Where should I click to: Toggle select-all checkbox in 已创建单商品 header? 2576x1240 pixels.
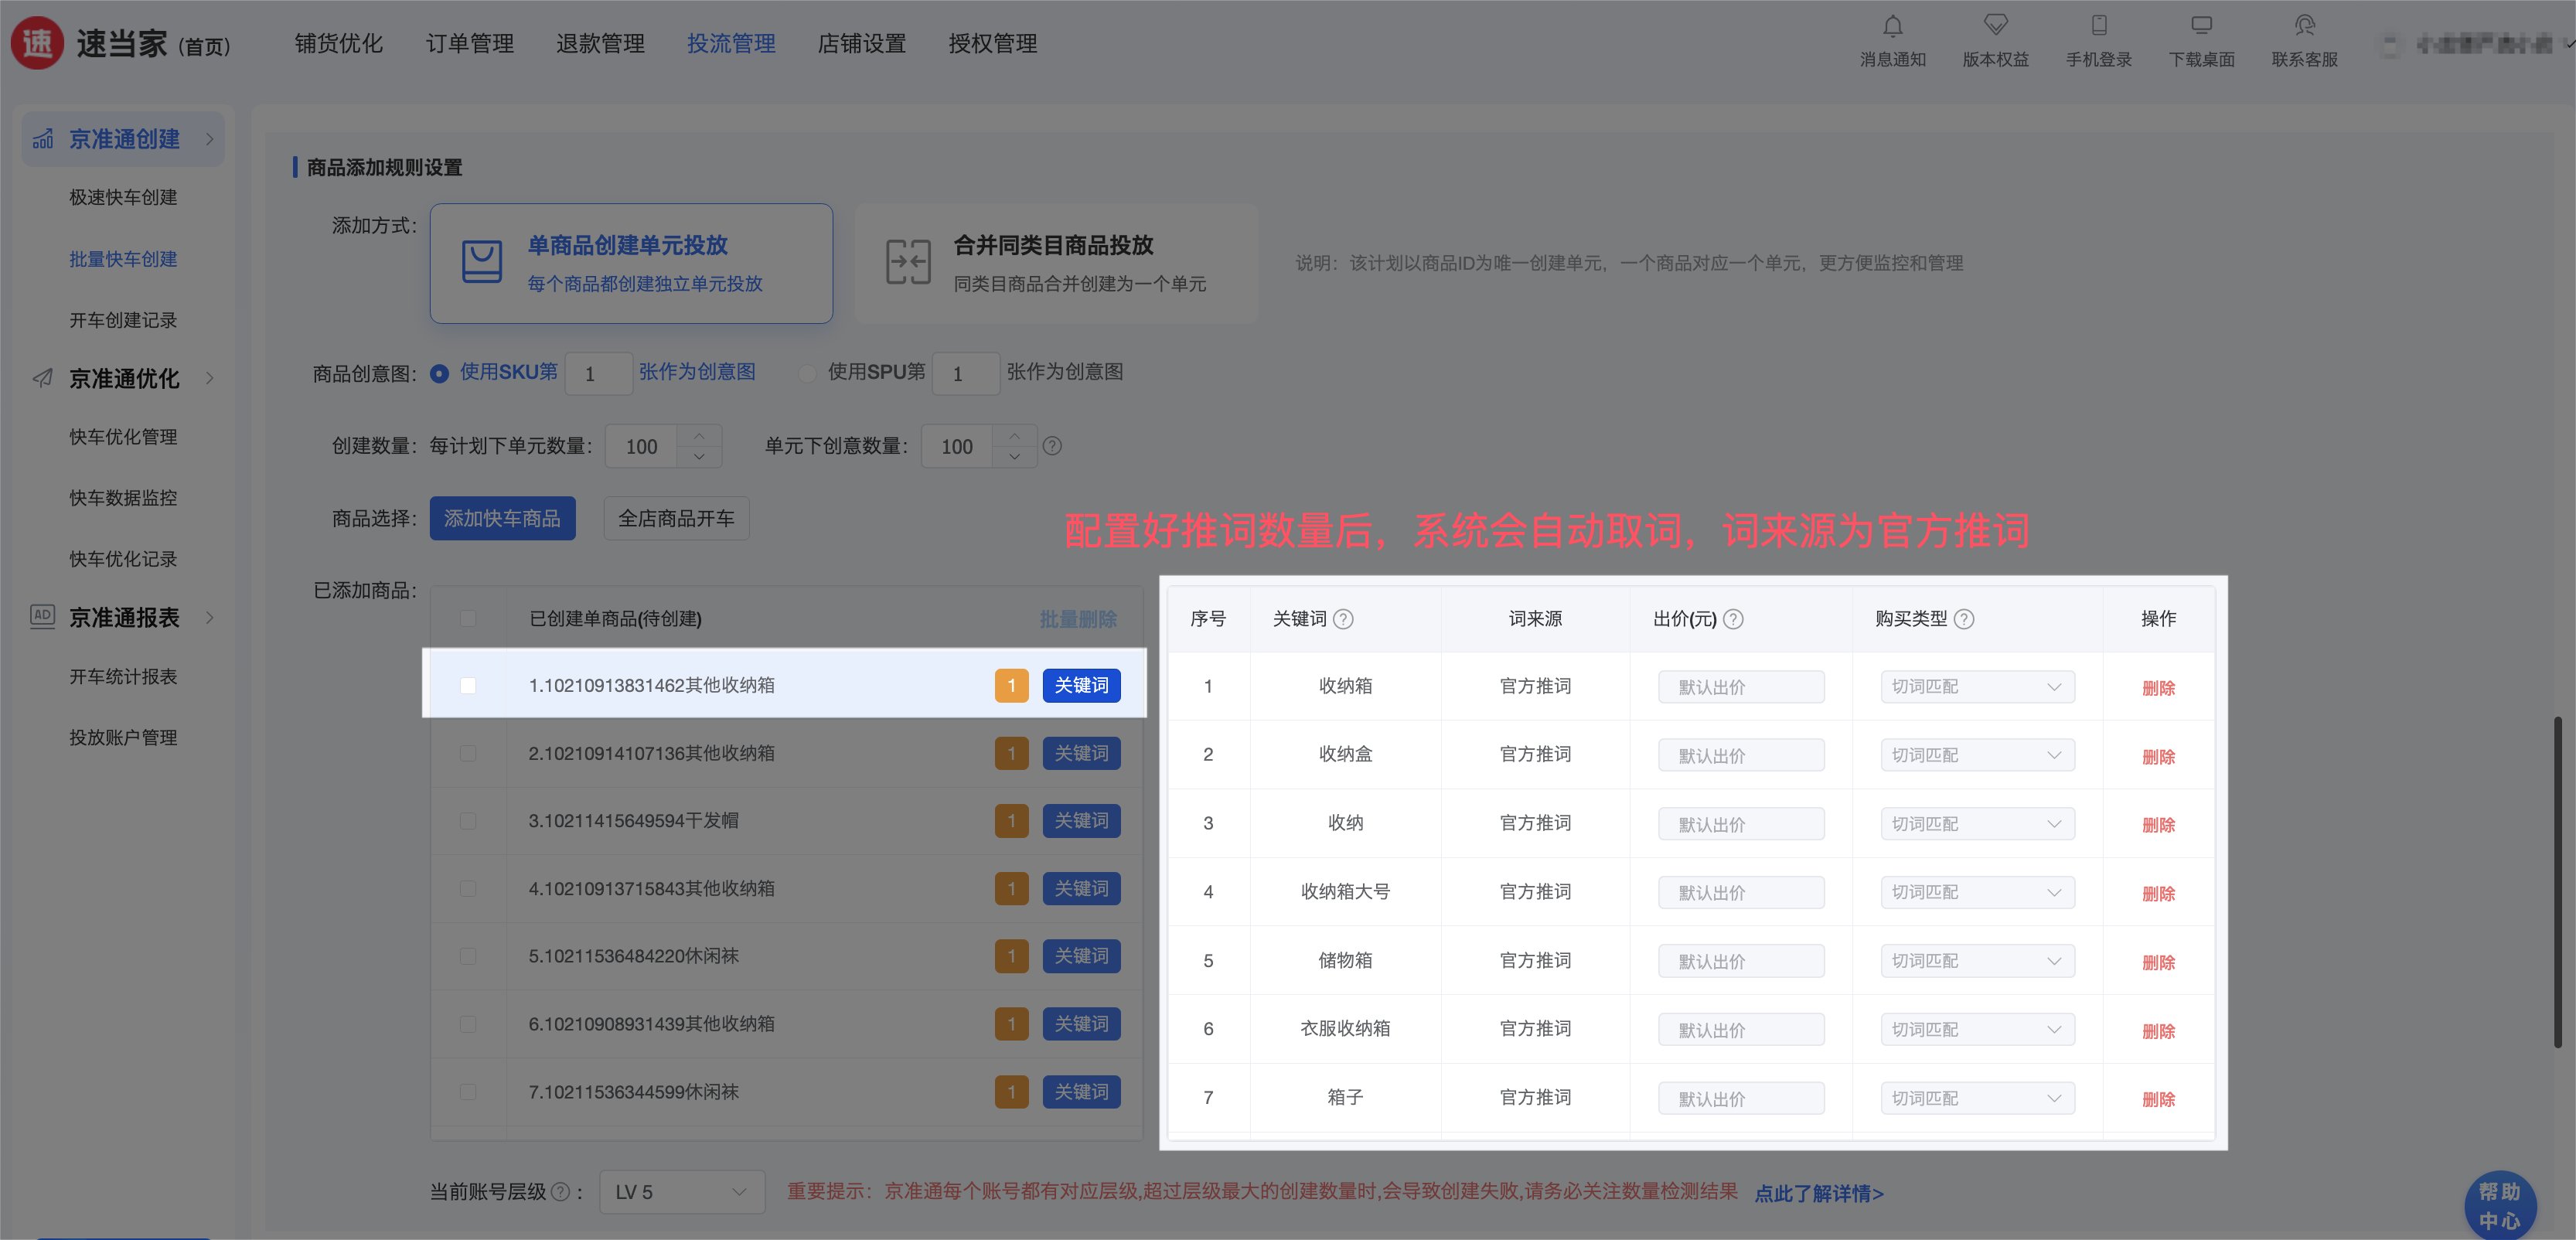point(468,619)
